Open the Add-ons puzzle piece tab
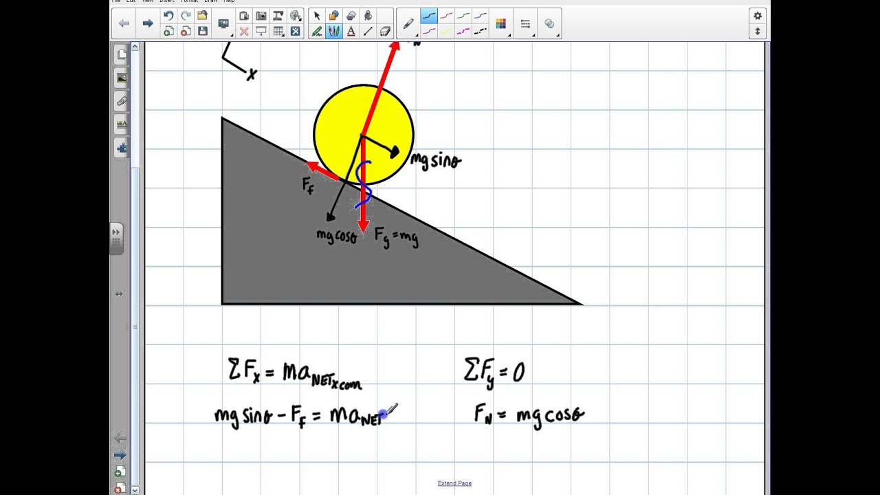Viewport: 880px width, 495px height. click(122, 148)
